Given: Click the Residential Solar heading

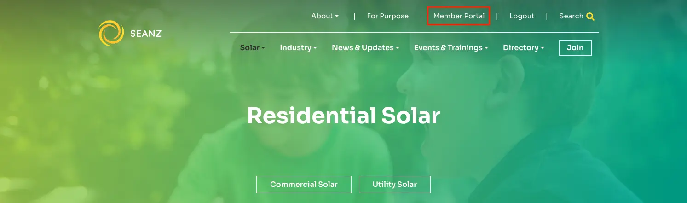Looking at the screenshot, I should pos(343,116).
